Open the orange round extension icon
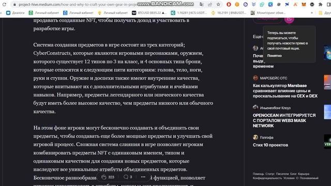The width and height of the screenshot is (331, 186). [237, 5]
